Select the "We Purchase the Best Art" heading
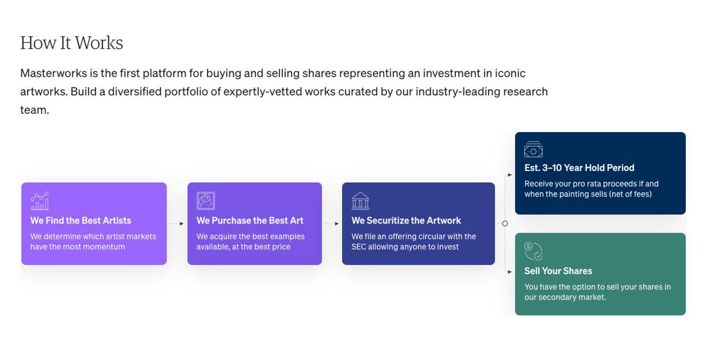 [250, 221]
